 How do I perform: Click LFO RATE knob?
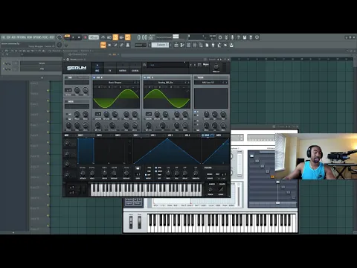(x=168, y=173)
